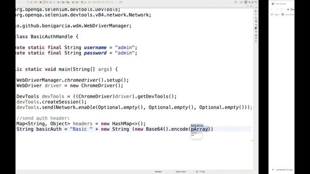
Task: Click the '//send auth header:' comment
Action: click(x=43, y=118)
